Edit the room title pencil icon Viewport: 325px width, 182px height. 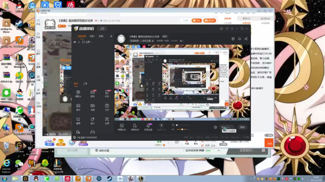153,41
